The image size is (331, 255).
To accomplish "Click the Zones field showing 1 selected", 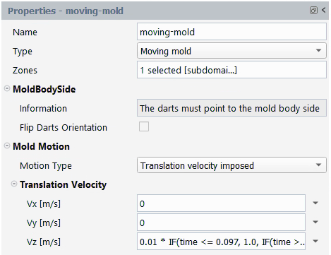I will click(231, 70).
